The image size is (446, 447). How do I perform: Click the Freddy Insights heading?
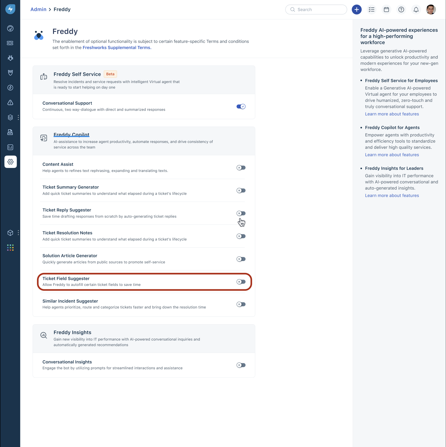[72, 332]
